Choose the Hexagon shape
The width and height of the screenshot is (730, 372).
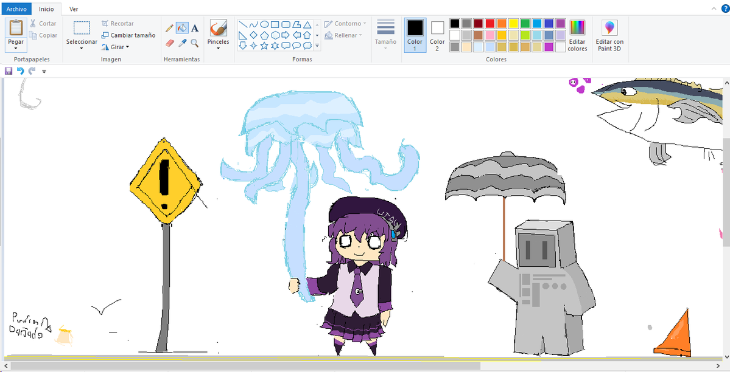pyautogui.click(x=275, y=35)
